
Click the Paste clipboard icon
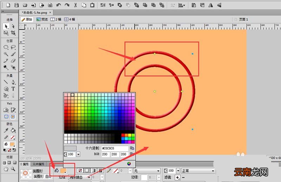[x=92, y=5]
